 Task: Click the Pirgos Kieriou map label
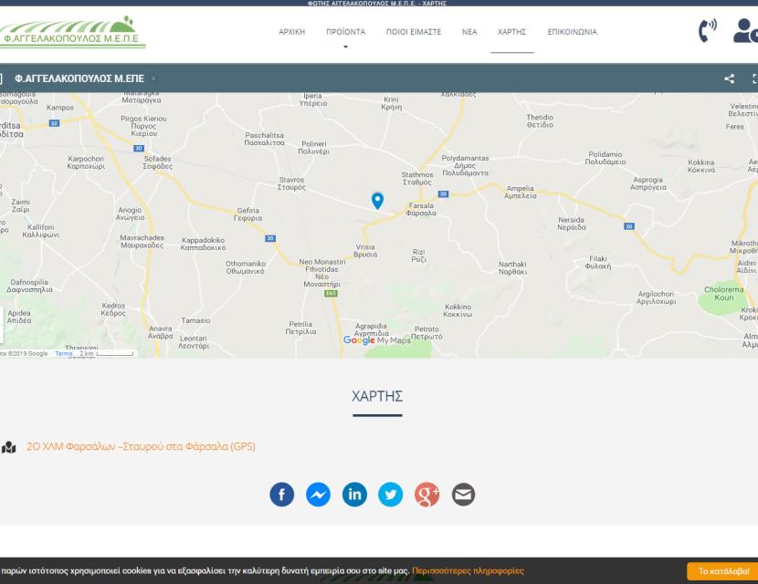click(143, 126)
